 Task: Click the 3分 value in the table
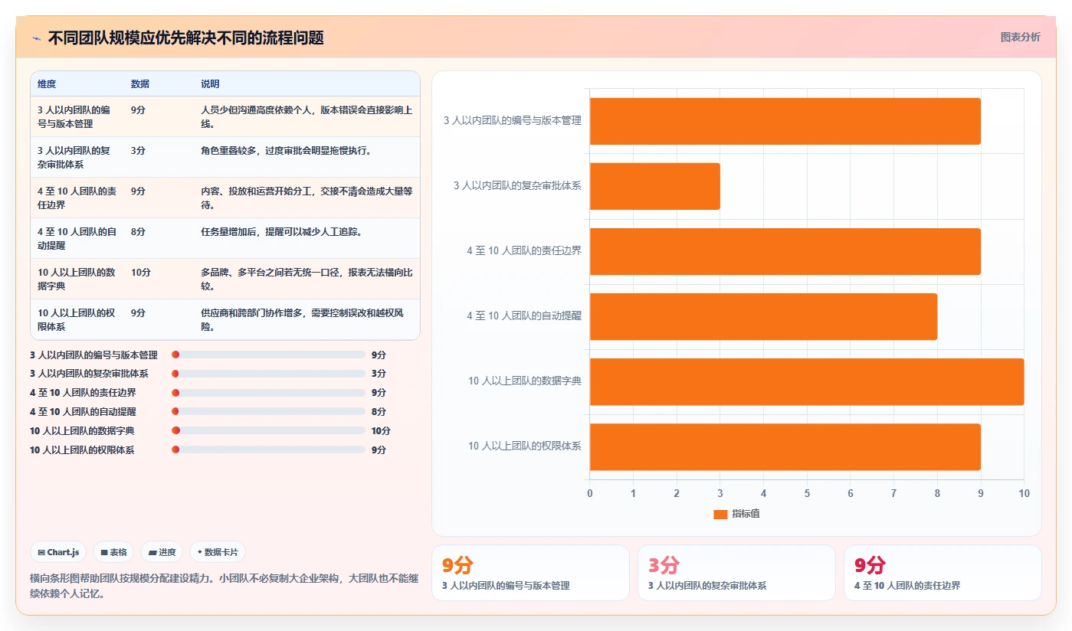pos(138,150)
